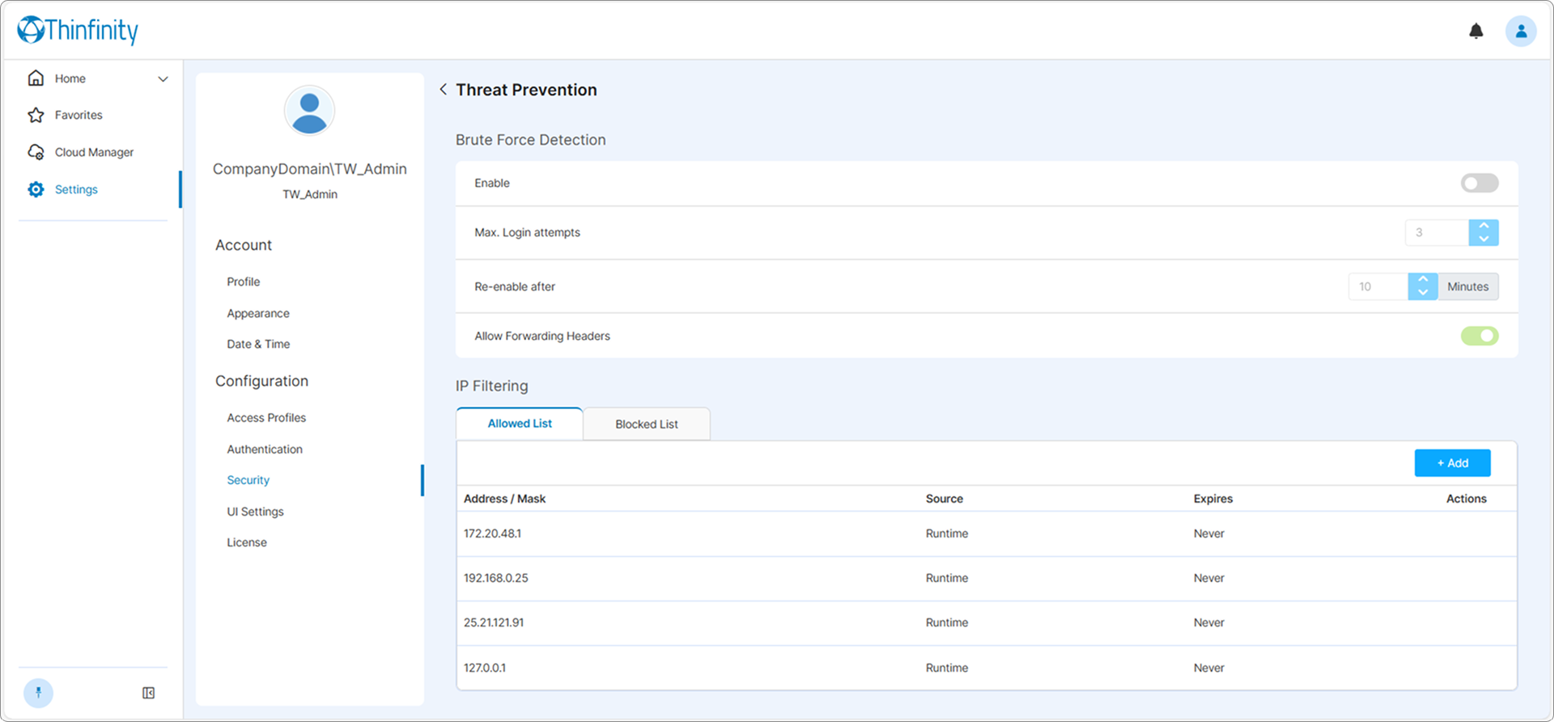Screen dimensions: 1554x722
Task: Open Cloud Manager in the sidebar
Action: [94, 152]
